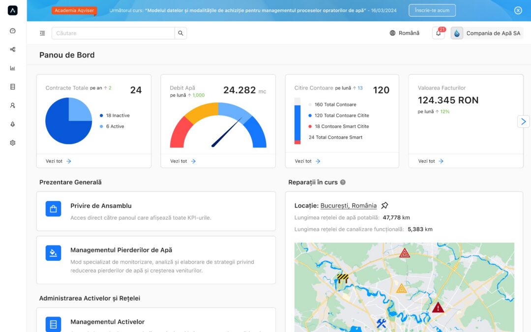Image resolution: width=531 pixels, height=332 pixels.
Task: Pin the București location using the thumbtack icon
Action: [x=384, y=205]
